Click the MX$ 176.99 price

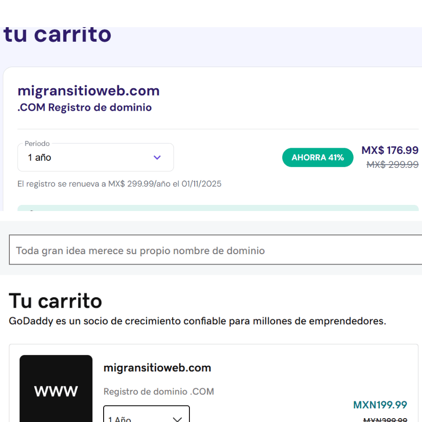(390, 150)
